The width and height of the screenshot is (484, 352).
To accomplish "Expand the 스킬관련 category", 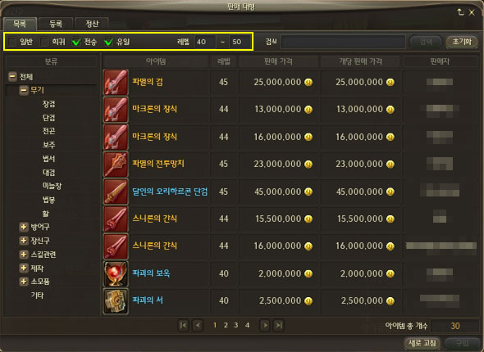I will 24,255.
